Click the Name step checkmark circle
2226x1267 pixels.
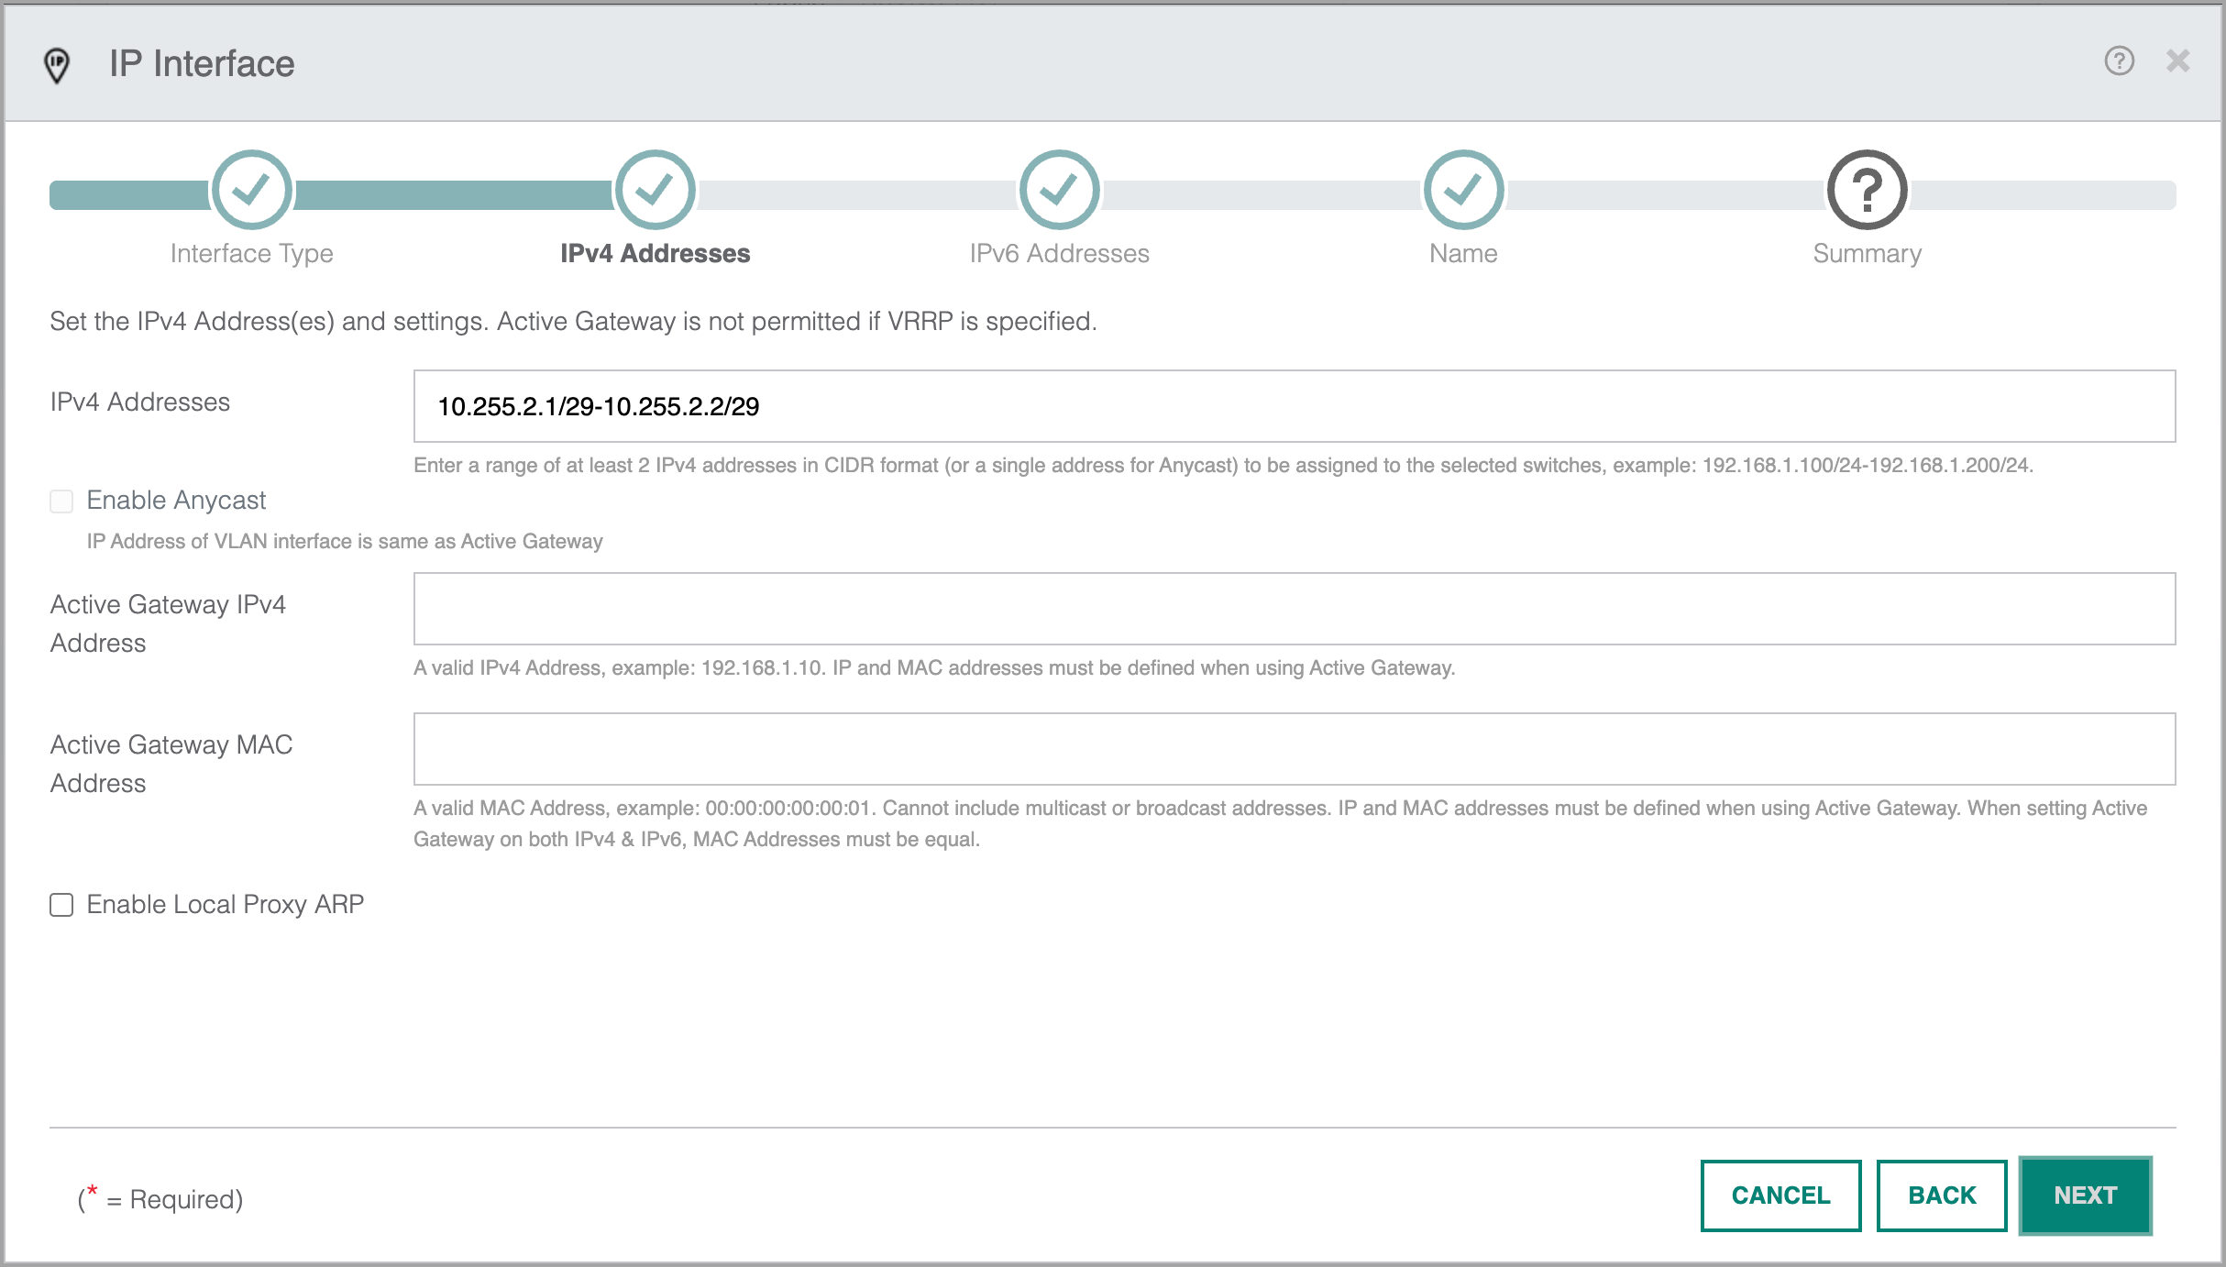tap(1463, 191)
